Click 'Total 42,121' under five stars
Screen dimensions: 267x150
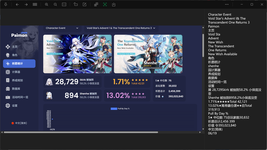[138, 84]
